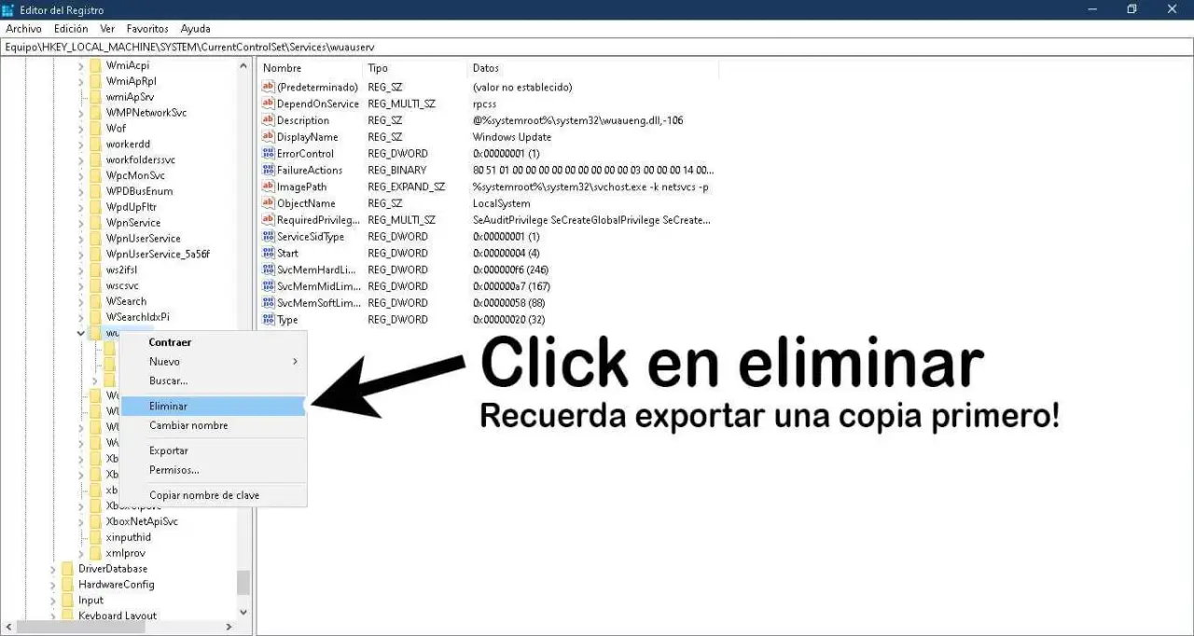
Task: Click the Registry Editor title bar icon
Action: 9,9
